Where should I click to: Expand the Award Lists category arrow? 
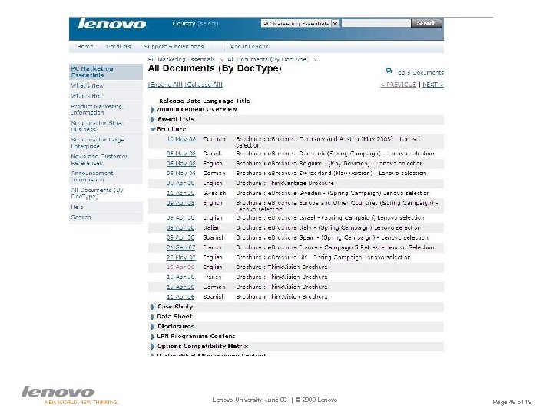153,120
